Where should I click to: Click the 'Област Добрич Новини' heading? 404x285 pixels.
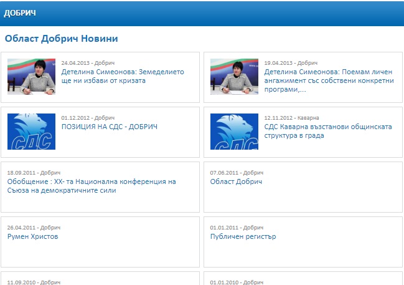coord(62,39)
